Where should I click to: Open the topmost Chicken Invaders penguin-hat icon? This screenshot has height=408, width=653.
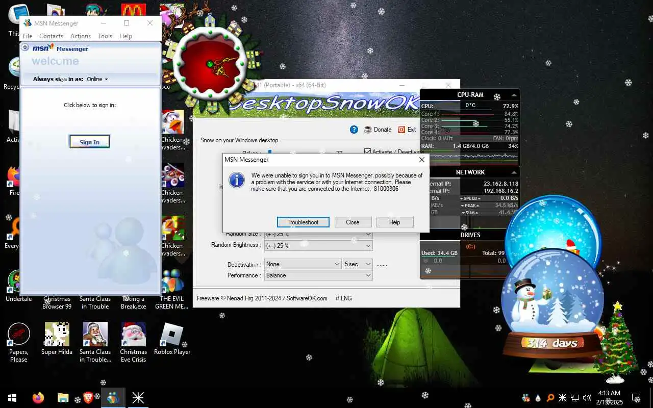(173, 130)
